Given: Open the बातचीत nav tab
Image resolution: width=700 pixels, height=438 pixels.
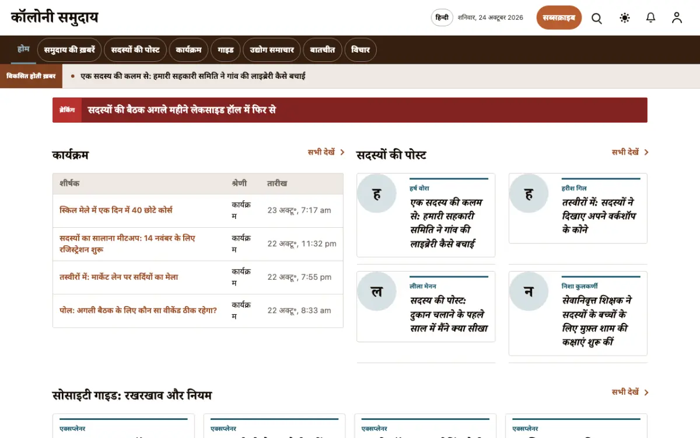Looking at the screenshot, I should [323, 50].
